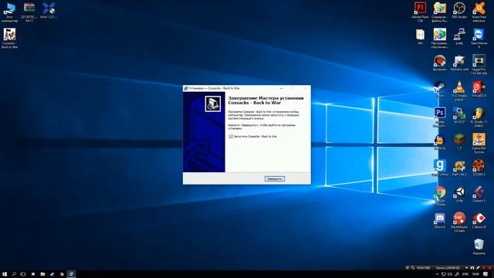Select the OBS Studio shortcut
Viewport: 494px width, 278px height.
[x=459, y=11]
